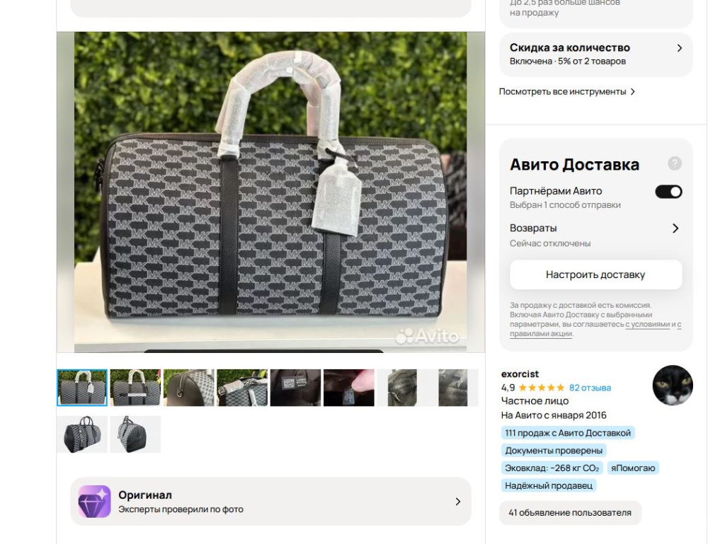This screenshot has width=708, height=544.
Task: Click the Эковклад CO₂ badge
Action: 550,467
